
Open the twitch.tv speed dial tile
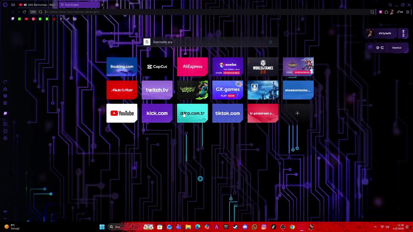click(x=157, y=90)
